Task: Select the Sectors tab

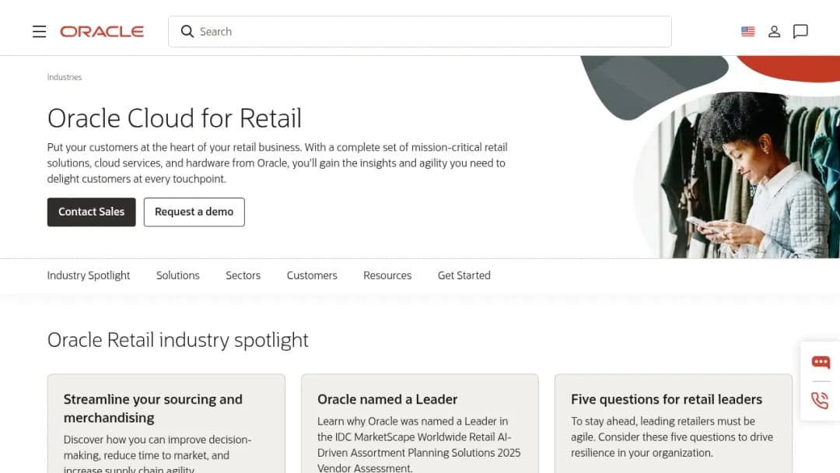Action: click(243, 275)
